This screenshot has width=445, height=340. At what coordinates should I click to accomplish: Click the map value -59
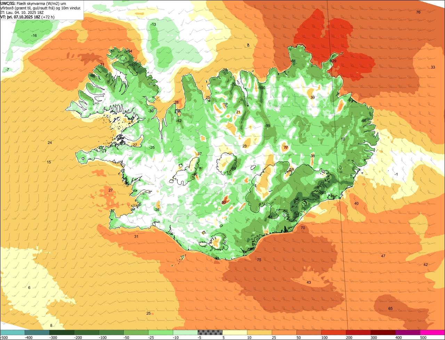point(267,126)
